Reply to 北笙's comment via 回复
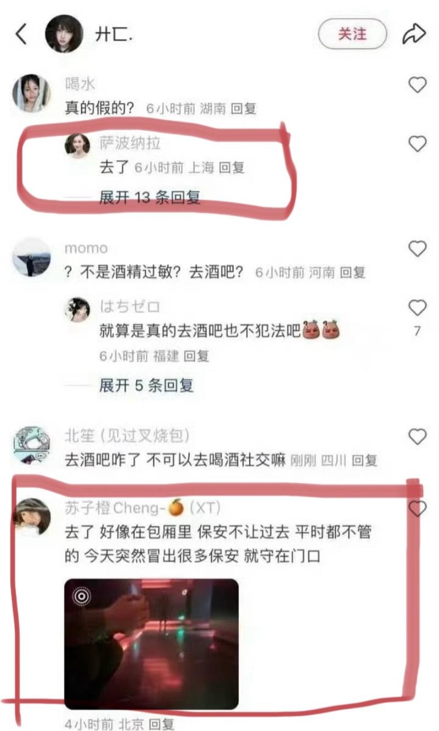Screen dimensions: 439x731 (x=364, y=460)
